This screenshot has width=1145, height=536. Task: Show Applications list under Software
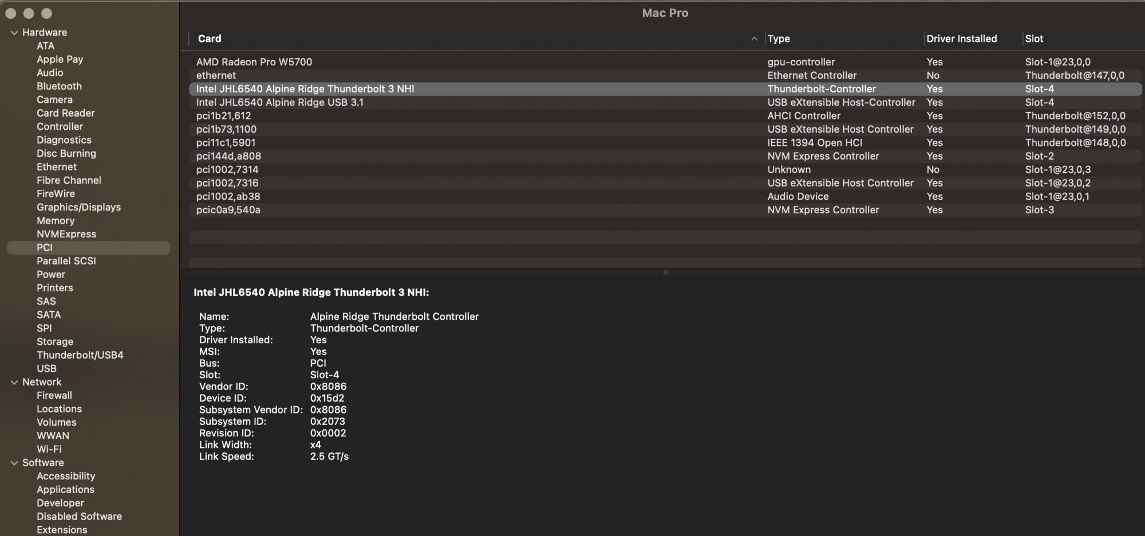click(x=65, y=490)
